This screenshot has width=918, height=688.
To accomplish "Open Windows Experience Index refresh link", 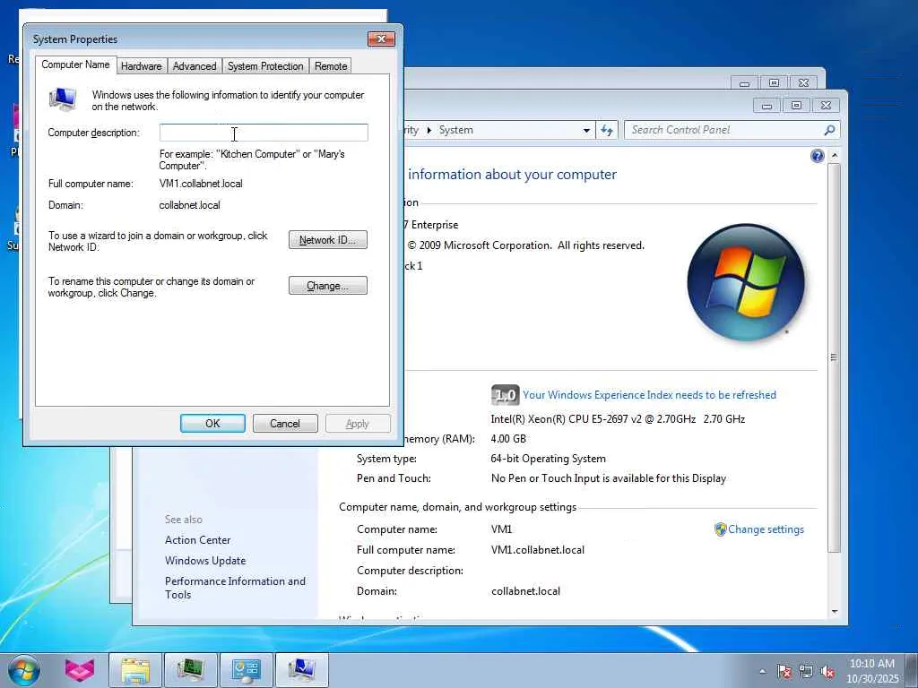I will pyautogui.click(x=649, y=395).
